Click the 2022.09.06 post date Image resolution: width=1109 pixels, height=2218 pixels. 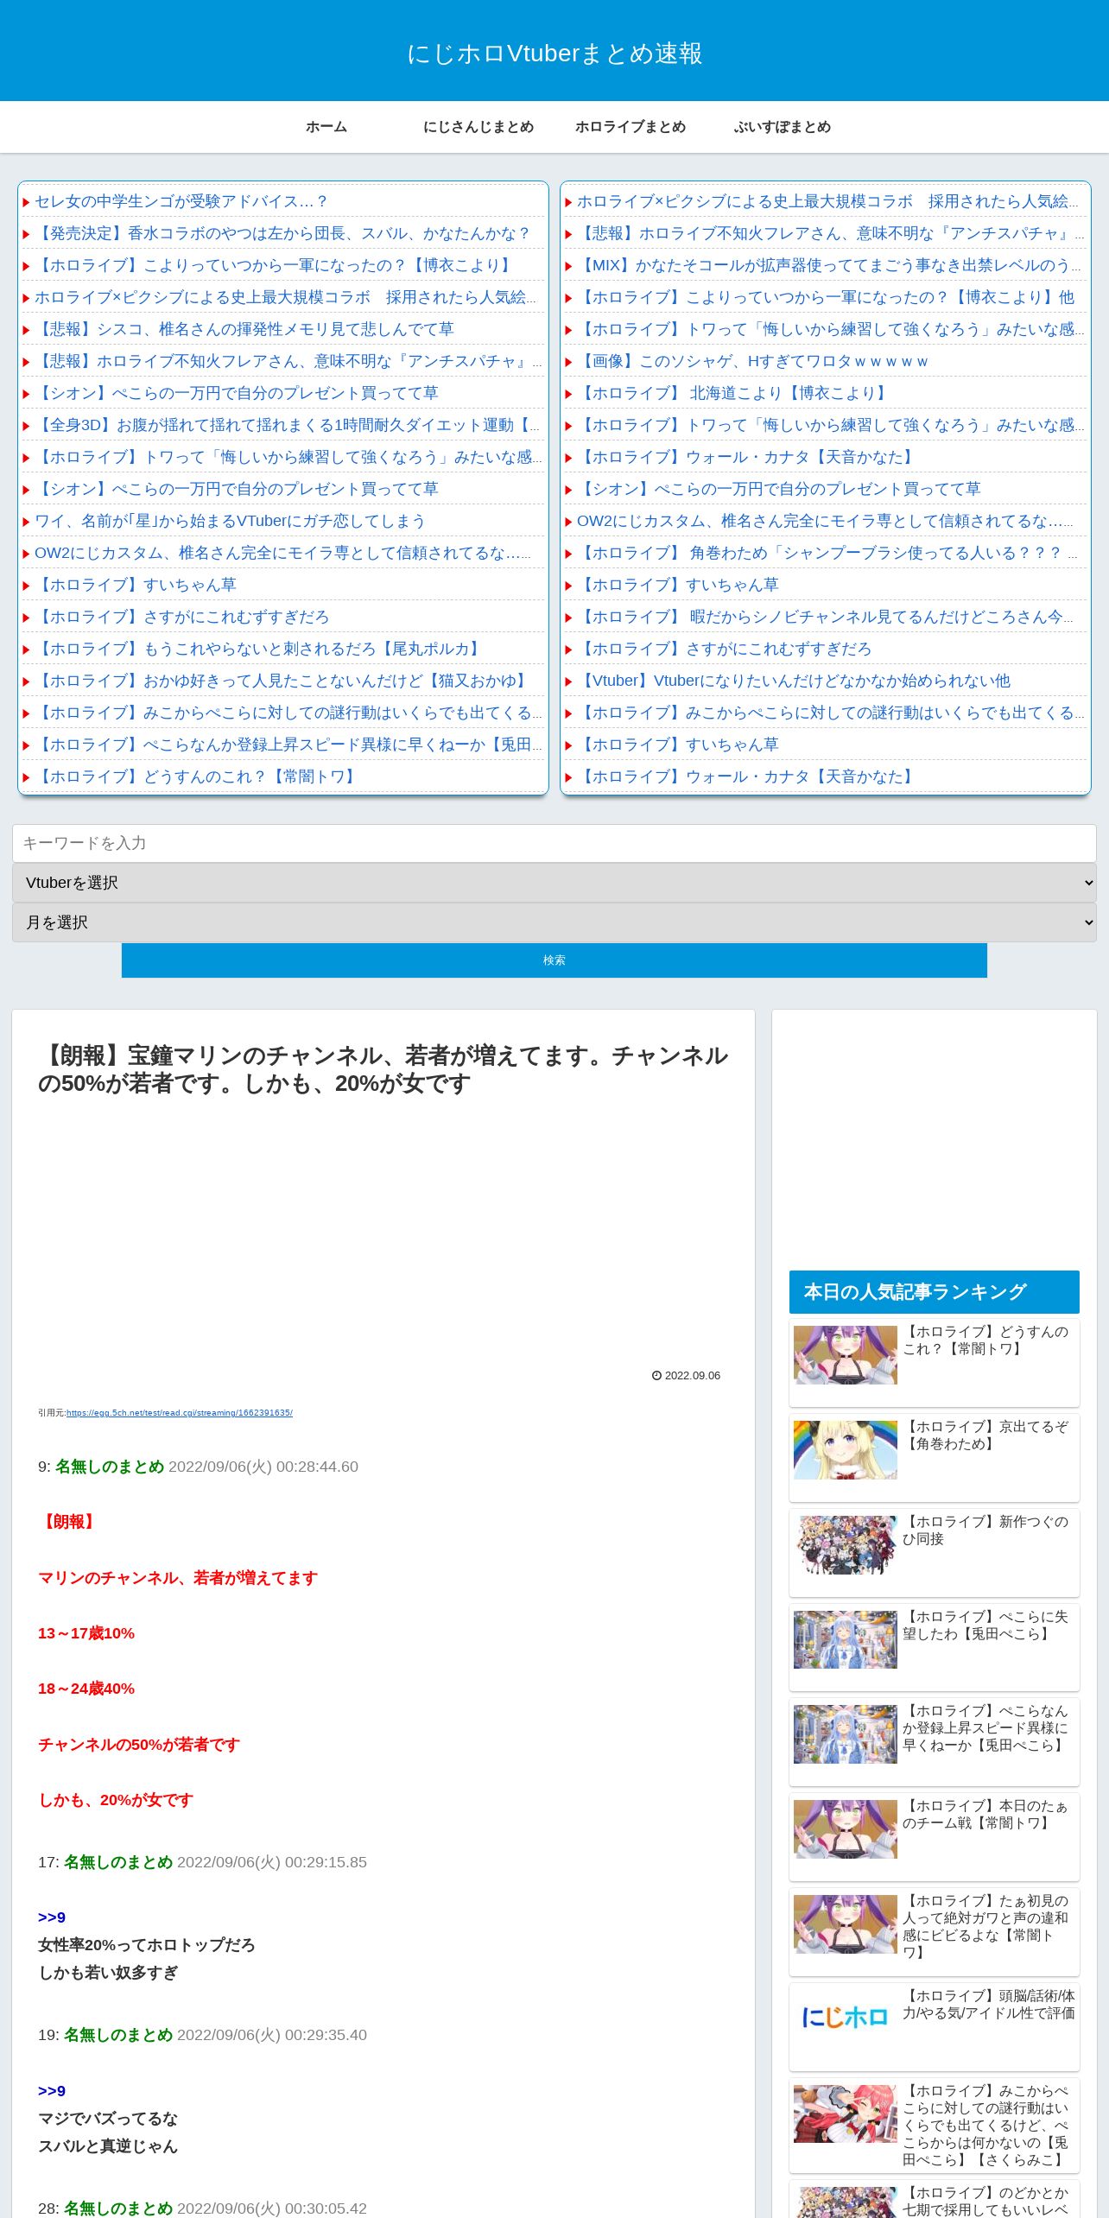pyautogui.click(x=693, y=1376)
